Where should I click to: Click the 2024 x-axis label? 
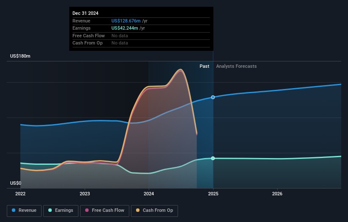click(x=149, y=194)
